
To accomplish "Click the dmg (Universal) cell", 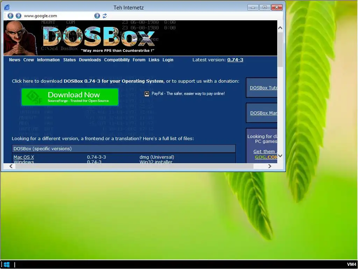I will [x=157, y=157].
